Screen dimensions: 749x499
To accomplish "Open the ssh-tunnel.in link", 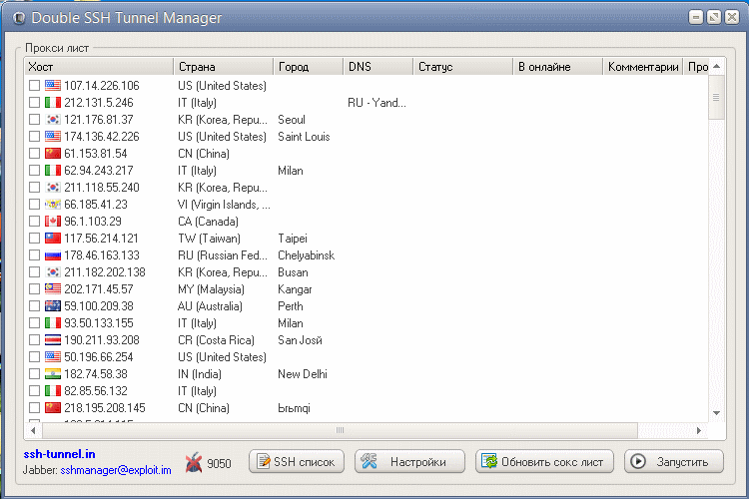I will (58, 454).
